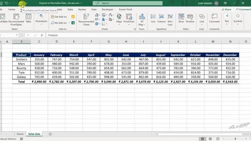This screenshot has width=251, height=141.
Task: Select the Sales data sheet tab
Action: [34, 134]
